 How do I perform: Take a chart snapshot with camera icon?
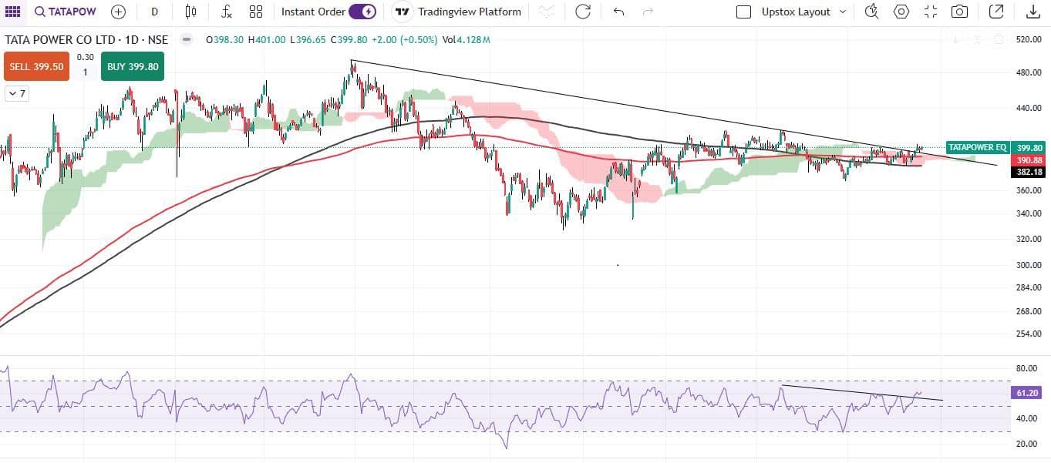959,12
